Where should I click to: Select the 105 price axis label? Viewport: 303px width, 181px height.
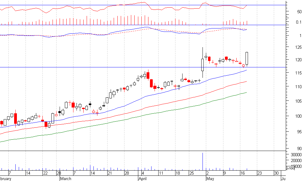coord(299,101)
